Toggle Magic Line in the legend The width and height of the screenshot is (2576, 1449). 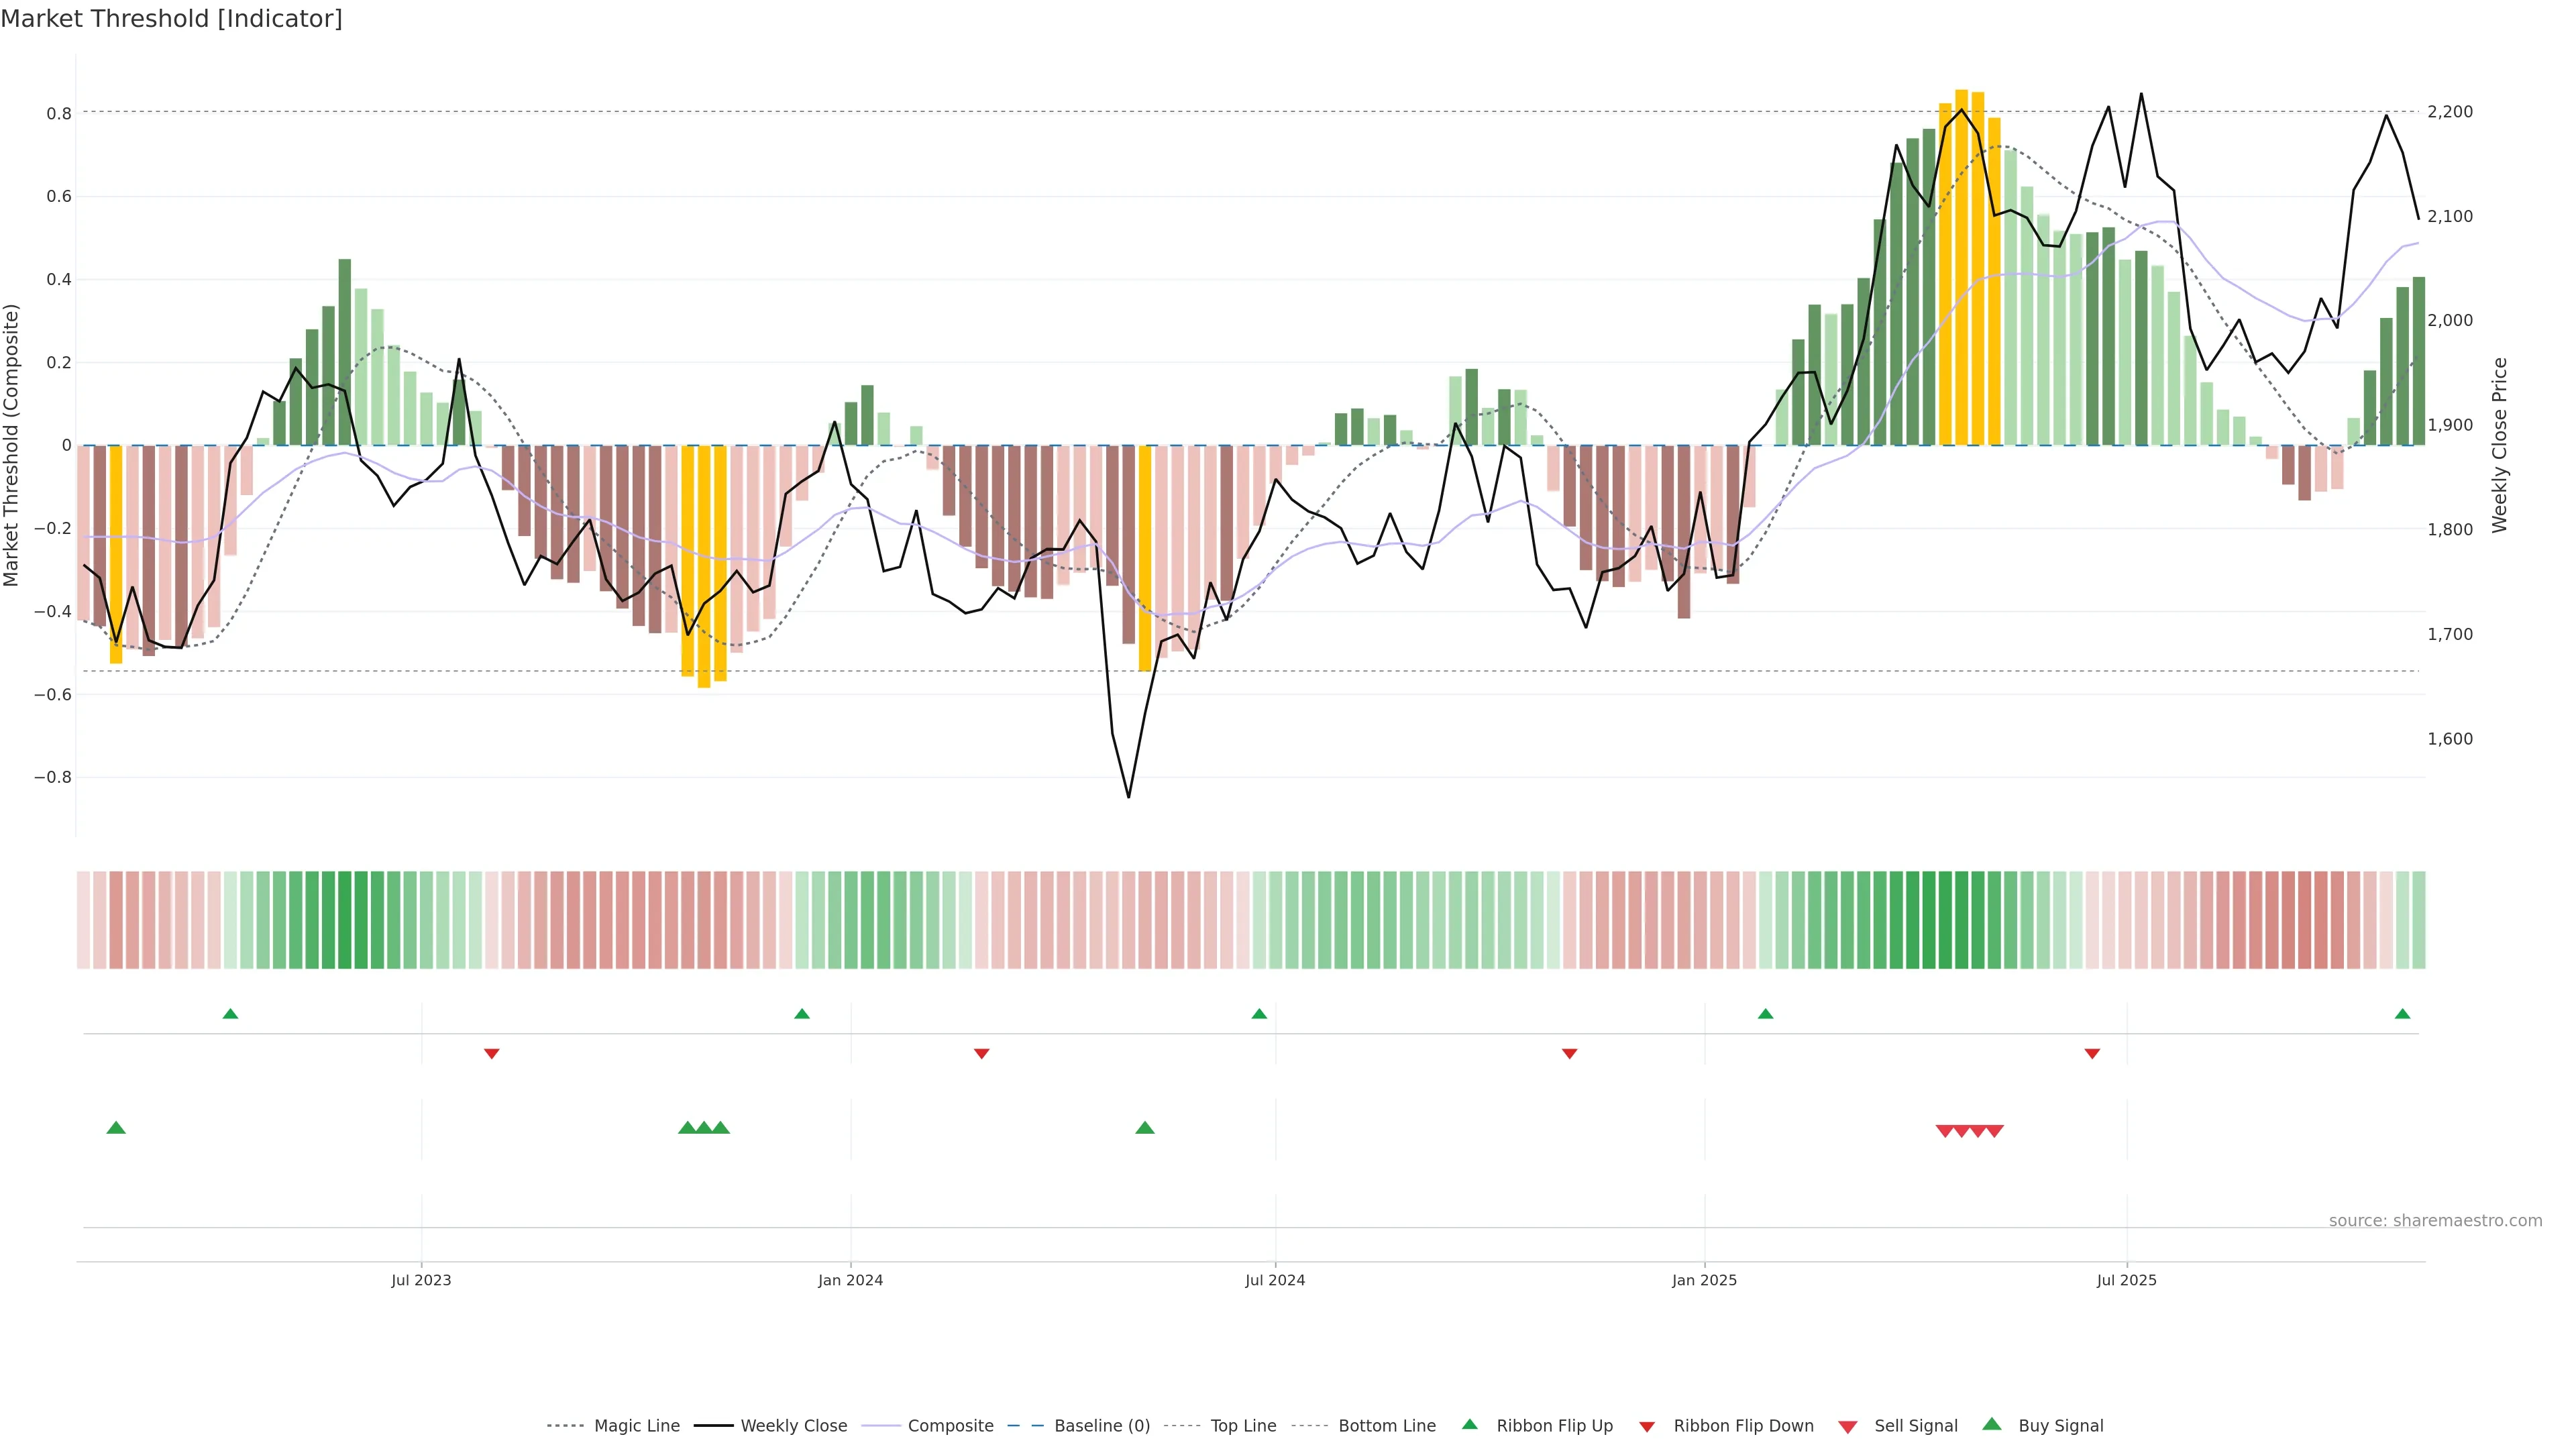636,1426
